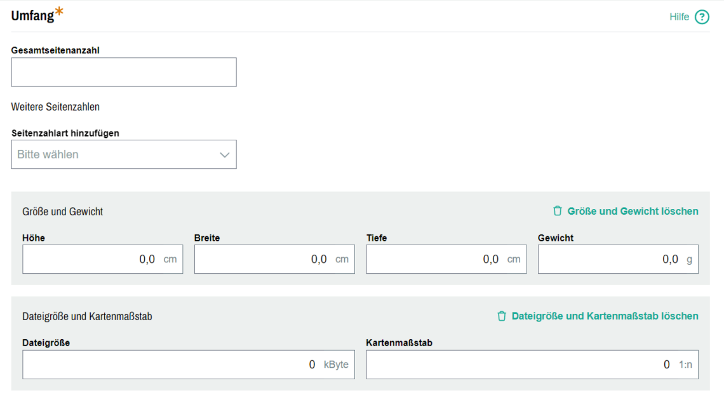This screenshot has height=404, width=724.
Task: Click trash icon for Dateigröße und Kartenmaßstab
Action: click(x=502, y=316)
